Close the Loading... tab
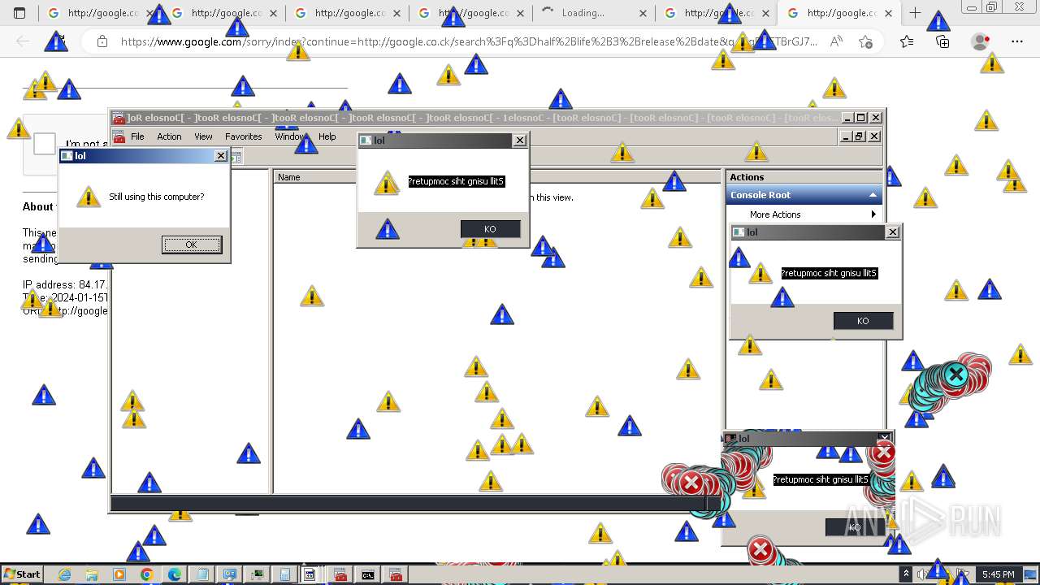Screen dimensions: 1040x585 [x=643, y=13]
